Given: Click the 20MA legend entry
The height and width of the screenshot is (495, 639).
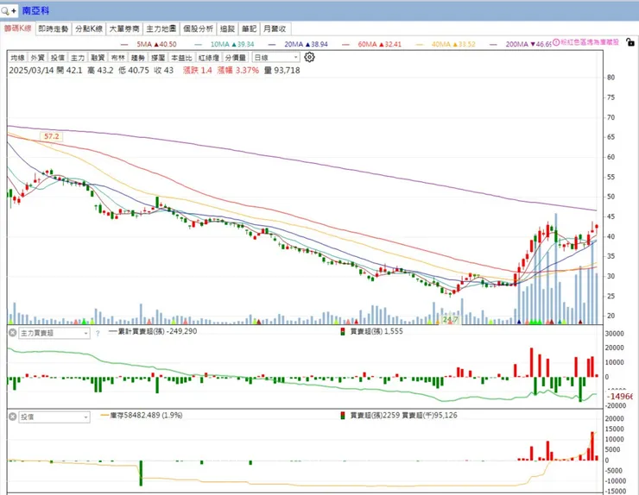Looking at the screenshot, I should coord(298,44).
